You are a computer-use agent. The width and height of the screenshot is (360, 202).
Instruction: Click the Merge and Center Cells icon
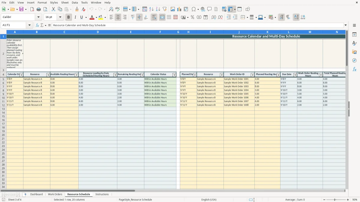pyautogui.click(x=162, y=17)
